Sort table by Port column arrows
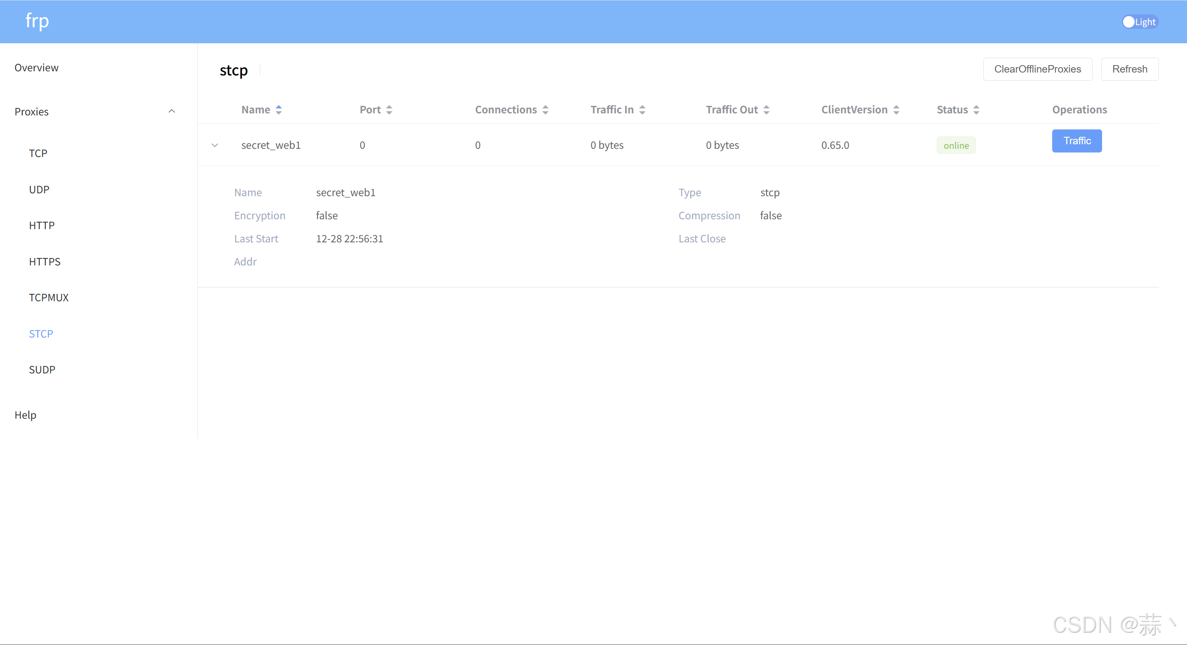Viewport: 1187px width, 645px height. pos(389,110)
